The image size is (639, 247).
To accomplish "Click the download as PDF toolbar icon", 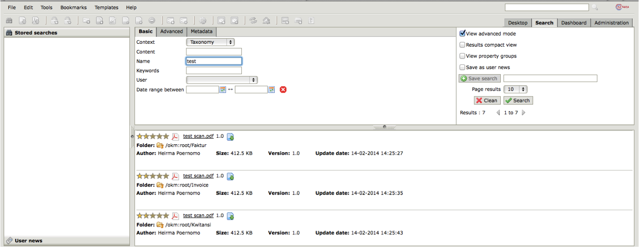I will pos(35,21).
